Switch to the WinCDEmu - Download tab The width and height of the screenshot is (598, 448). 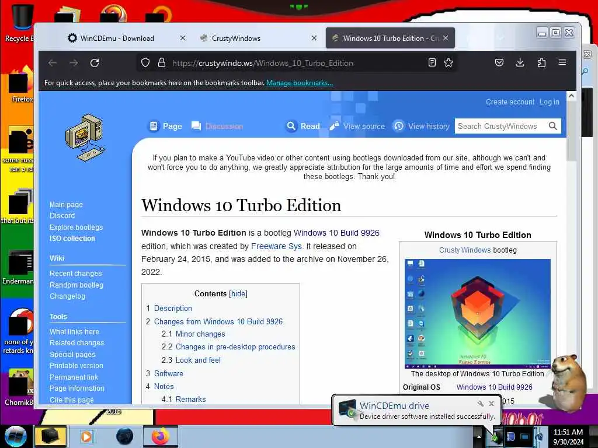pyautogui.click(x=116, y=38)
